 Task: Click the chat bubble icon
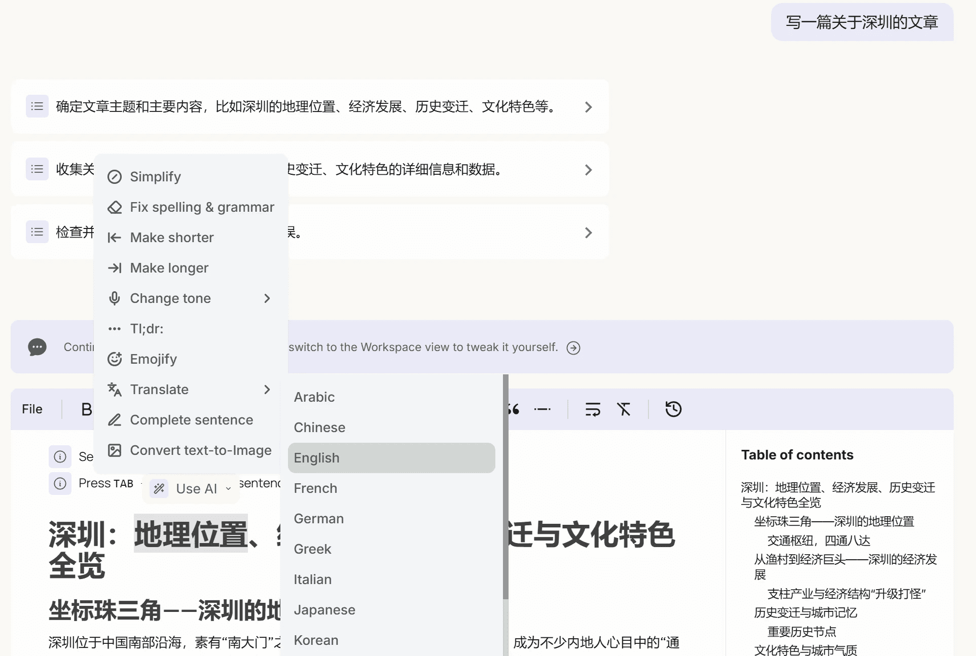[x=37, y=348]
